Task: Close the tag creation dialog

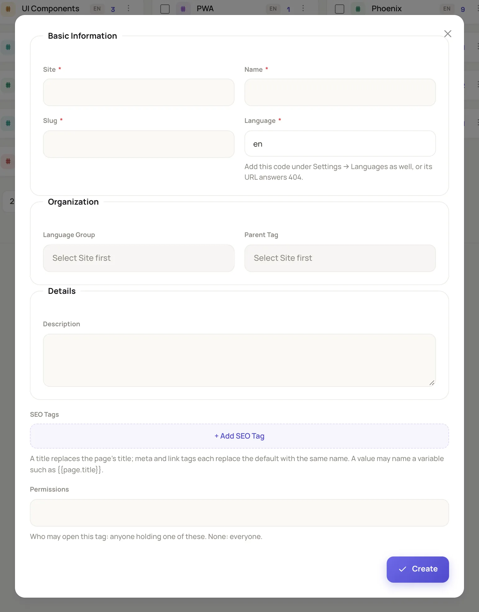Action: pyautogui.click(x=448, y=34)
